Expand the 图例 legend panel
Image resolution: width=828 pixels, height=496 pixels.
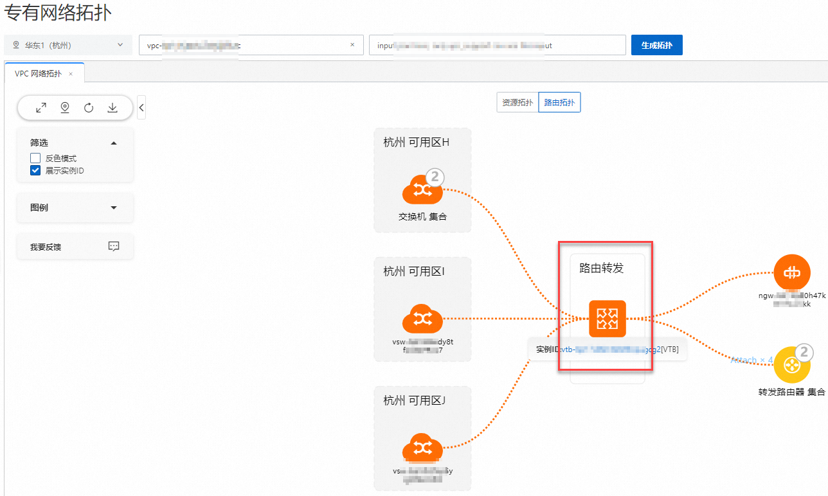(x=114, y=208)
